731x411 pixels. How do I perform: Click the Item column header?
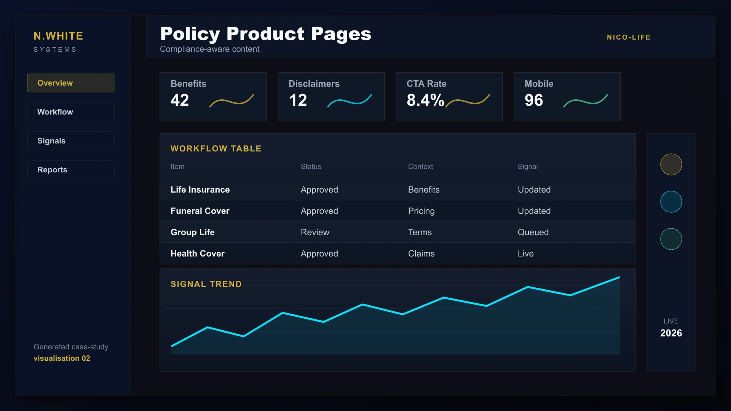177,167
